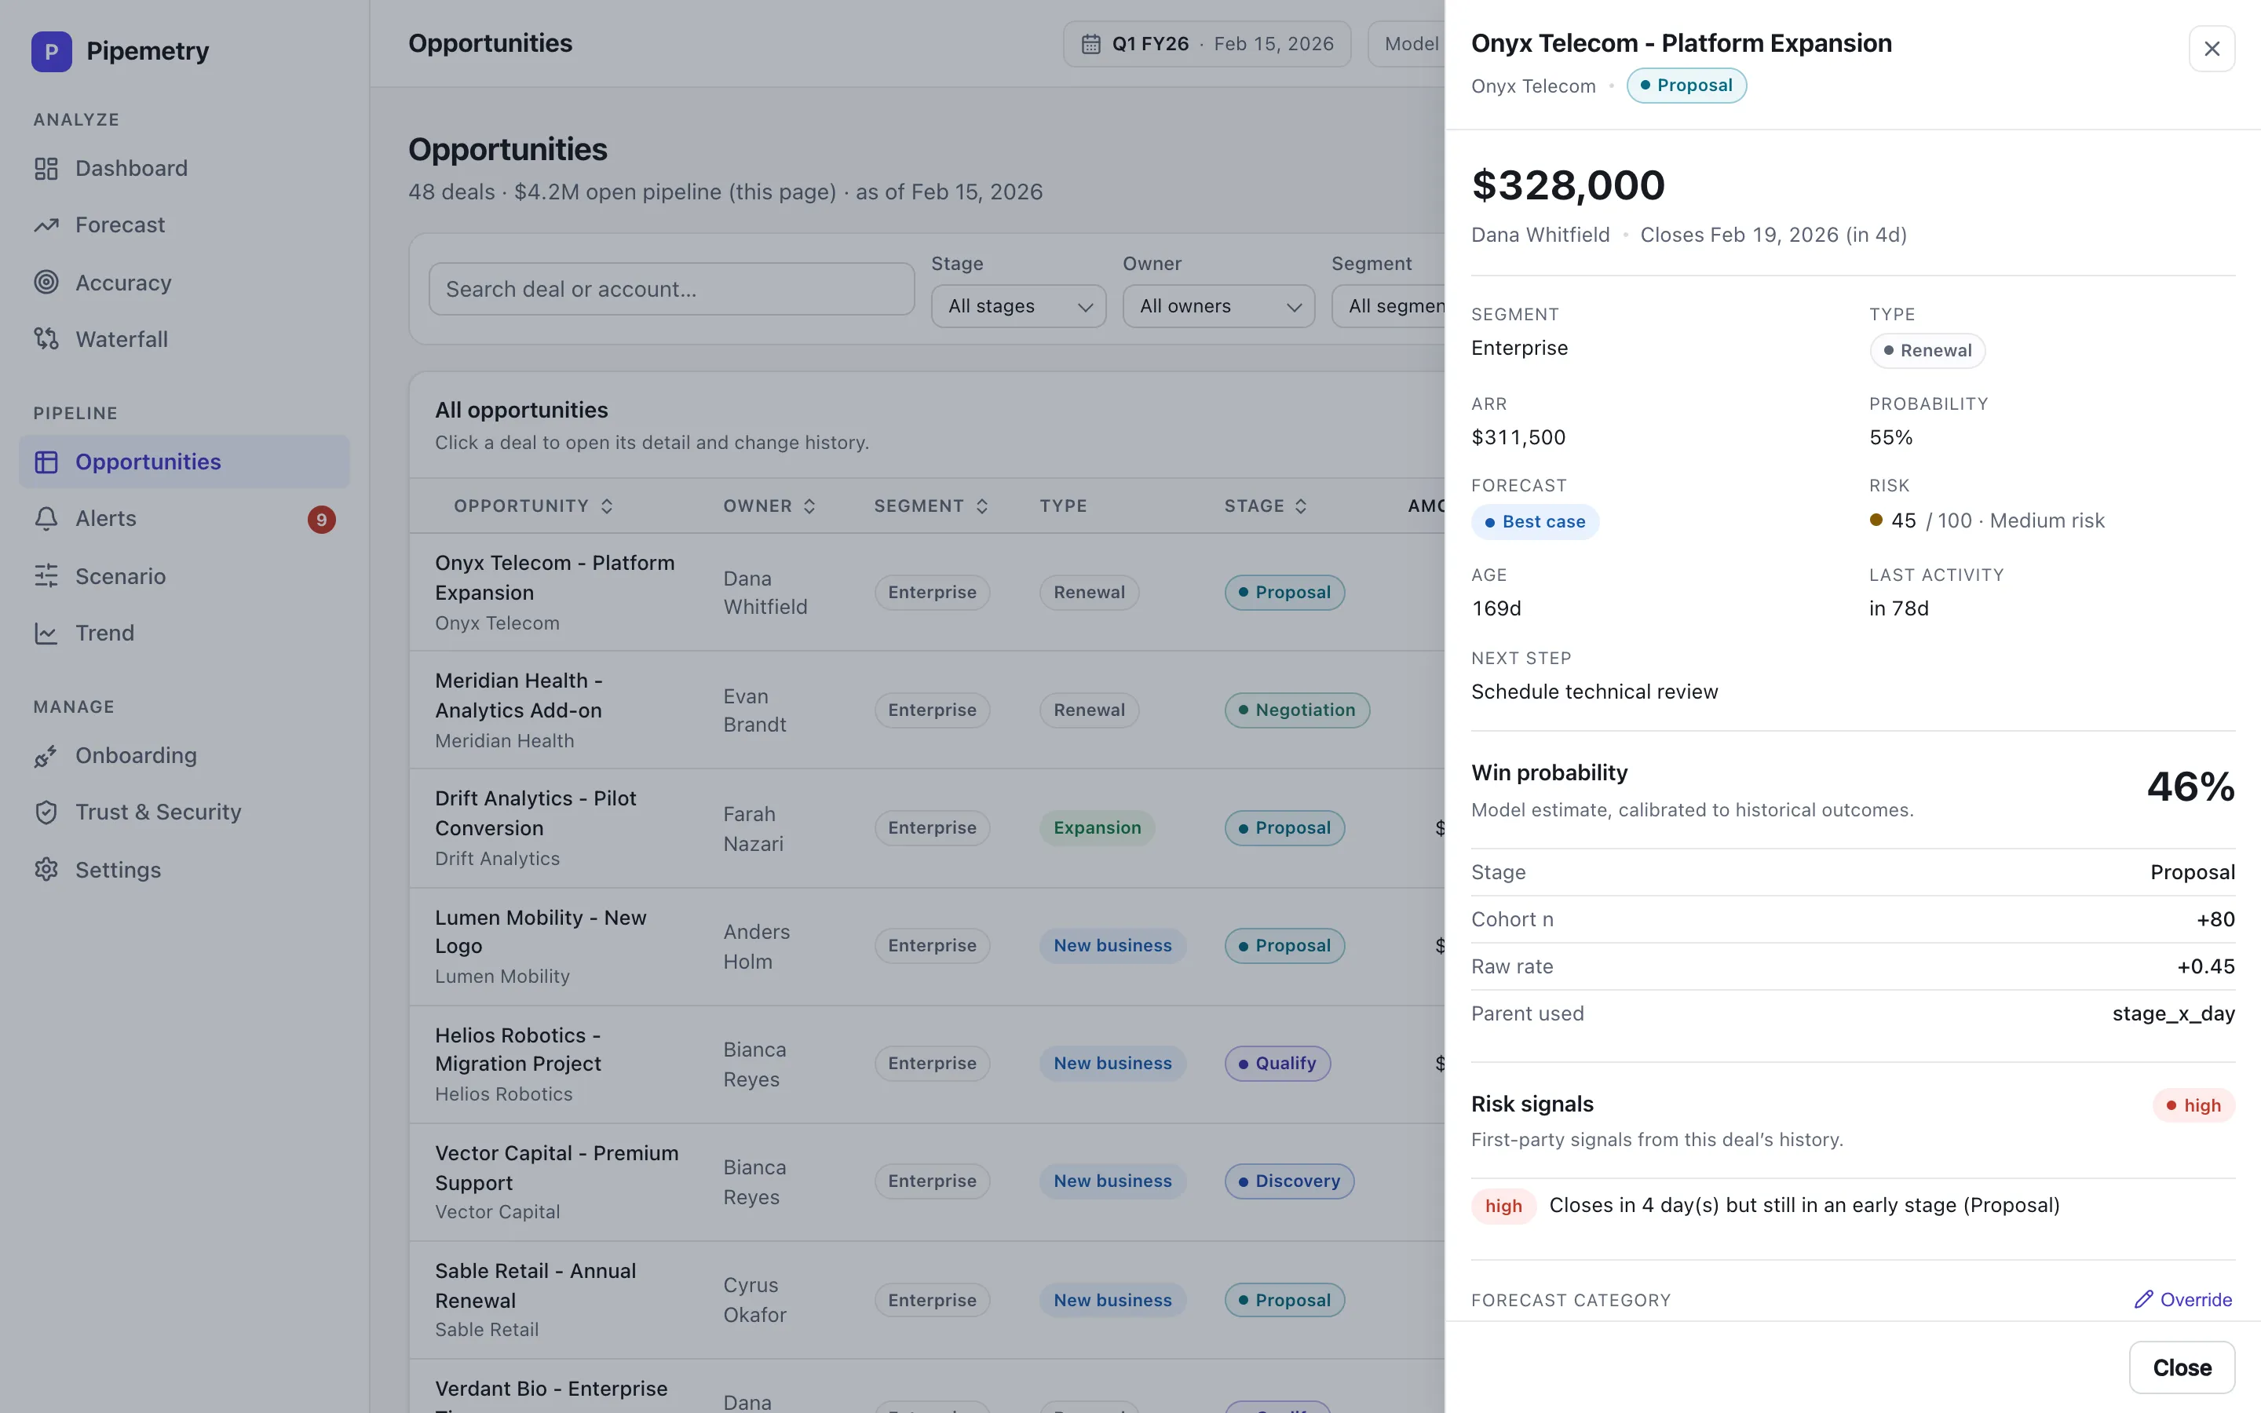Open Meridian Health - Analytics Add-on row
2261x1413 pixels.
pyautogui.click(x=927, y=710)
